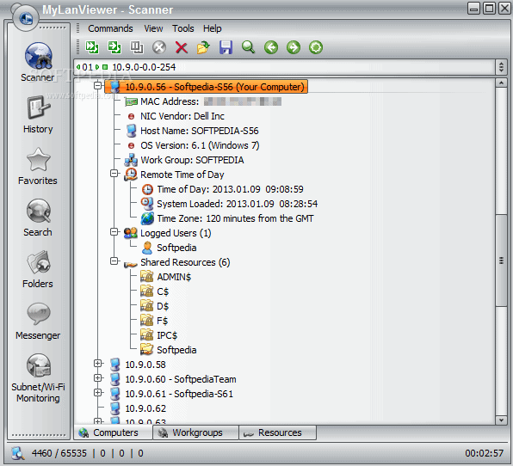This screenshot has width=513, height=466.
Task: Select Work Group: SOFTPEDIA row
Action: (x=184, y=160)
